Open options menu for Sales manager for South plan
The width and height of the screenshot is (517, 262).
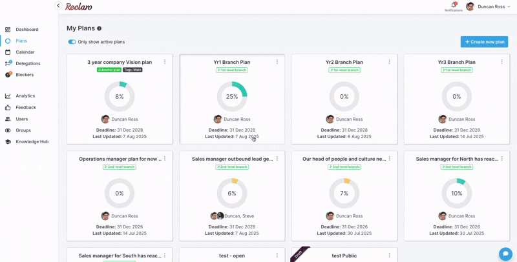click(165, 256)
